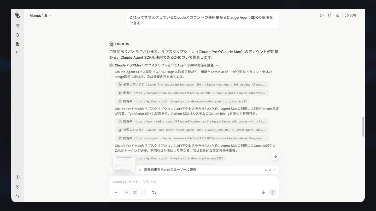Screen dimensions: 376x211
Task: Click the 共有 share button
Action: click(x=351, y=16)
